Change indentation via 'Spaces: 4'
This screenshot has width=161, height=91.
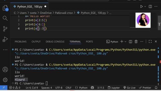pos(47,88)
